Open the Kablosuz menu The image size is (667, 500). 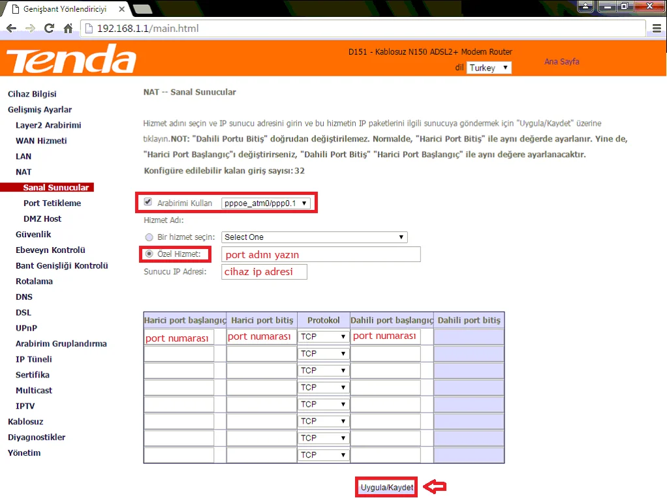point(25,422)
